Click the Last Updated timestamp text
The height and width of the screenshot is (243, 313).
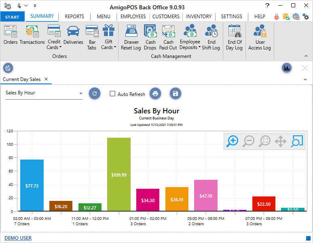[x=156, y=125]
